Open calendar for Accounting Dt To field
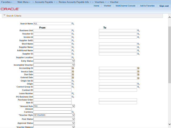Image resolution: width=171 pixels, height=128 pixels. tap(138, 68)
